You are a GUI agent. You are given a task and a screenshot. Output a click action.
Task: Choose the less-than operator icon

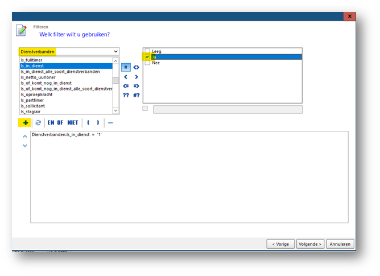[126, 77]
